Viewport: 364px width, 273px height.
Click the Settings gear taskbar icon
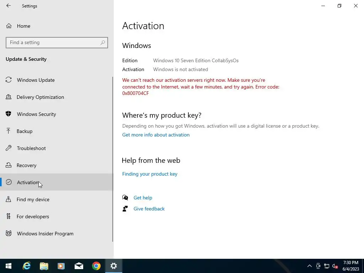(x=113, y=266)
